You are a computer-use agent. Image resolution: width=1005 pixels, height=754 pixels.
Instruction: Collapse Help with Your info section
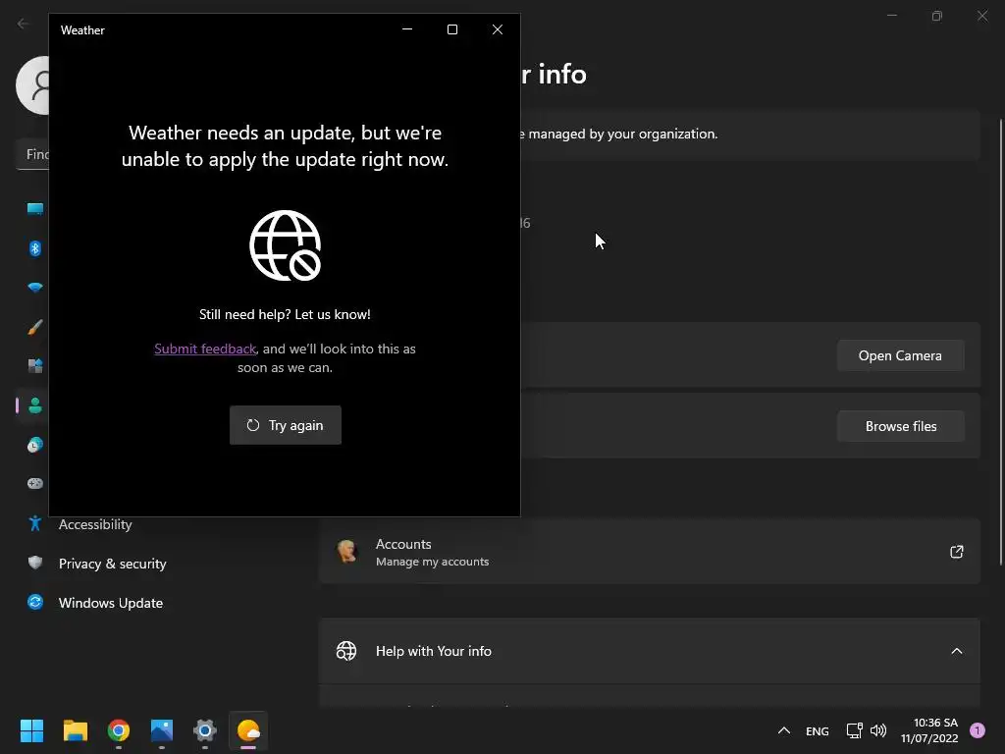tap(956, 651)
